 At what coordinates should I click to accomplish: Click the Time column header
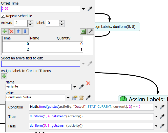[x=16, y=38]
